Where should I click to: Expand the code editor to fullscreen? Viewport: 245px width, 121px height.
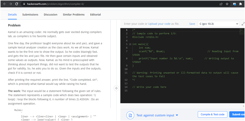tap(243, 24)
